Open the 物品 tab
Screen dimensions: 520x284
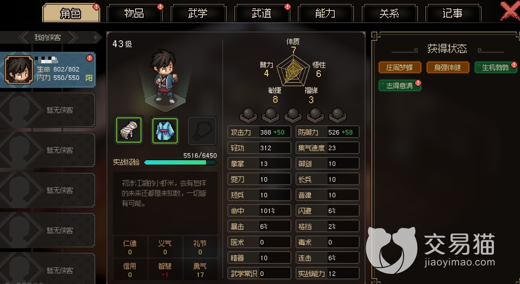[134, 13]
